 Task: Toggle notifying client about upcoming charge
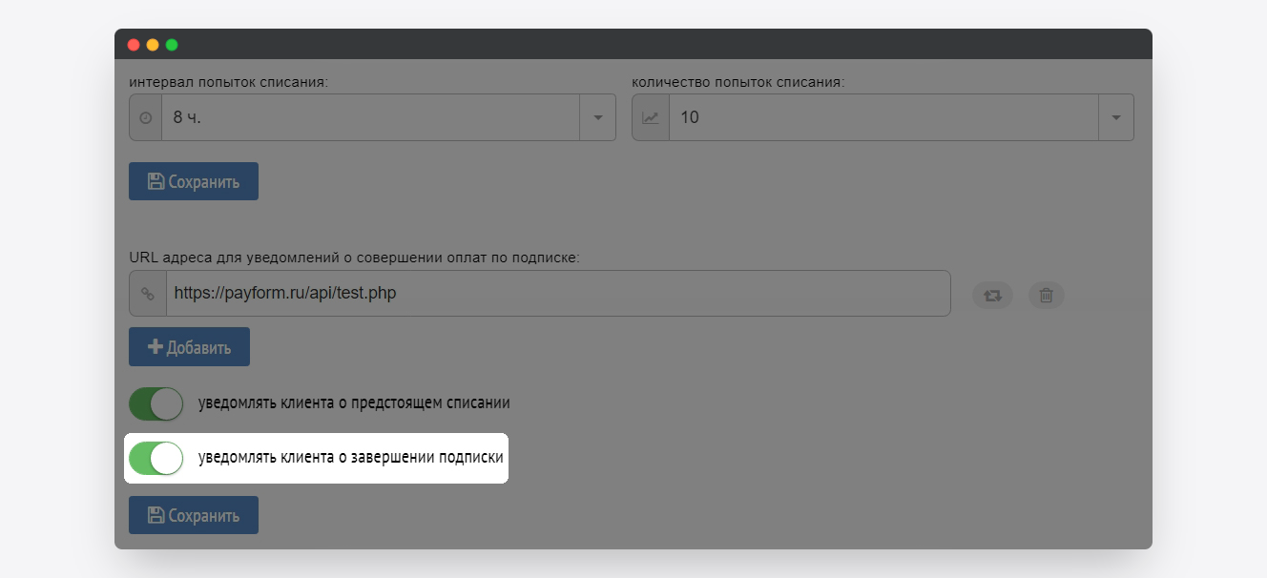[156, 403]
